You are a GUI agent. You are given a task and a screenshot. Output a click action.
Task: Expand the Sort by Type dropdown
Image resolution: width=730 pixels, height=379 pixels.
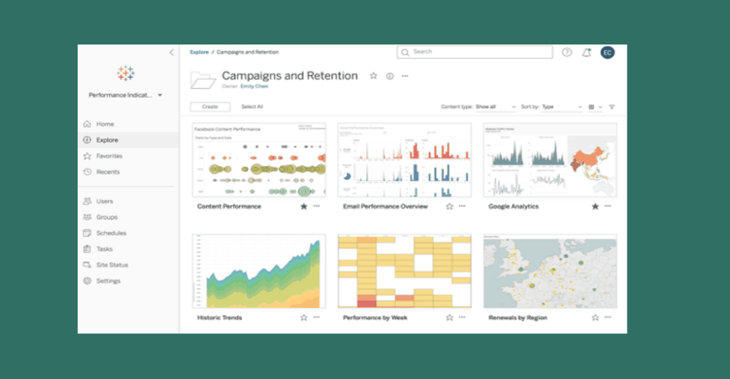pyautogui.click(x=563, y=107)
